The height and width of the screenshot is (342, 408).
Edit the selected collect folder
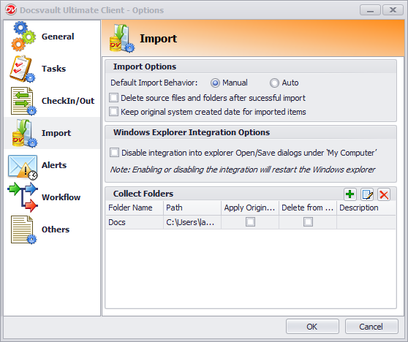pyautogui.click(x=367, y=194)
